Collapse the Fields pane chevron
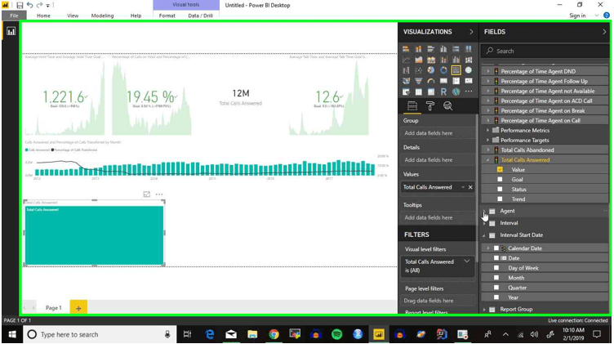614x344 pixels. [x=604, y=32]
